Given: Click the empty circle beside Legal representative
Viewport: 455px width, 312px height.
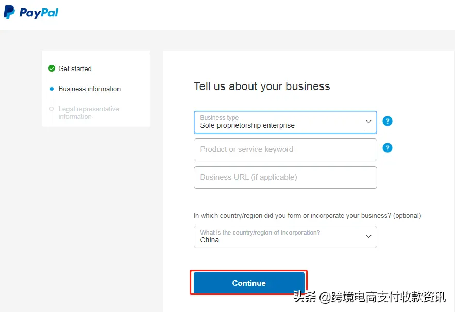Looking at the screenshot, I should click(52, 109).
